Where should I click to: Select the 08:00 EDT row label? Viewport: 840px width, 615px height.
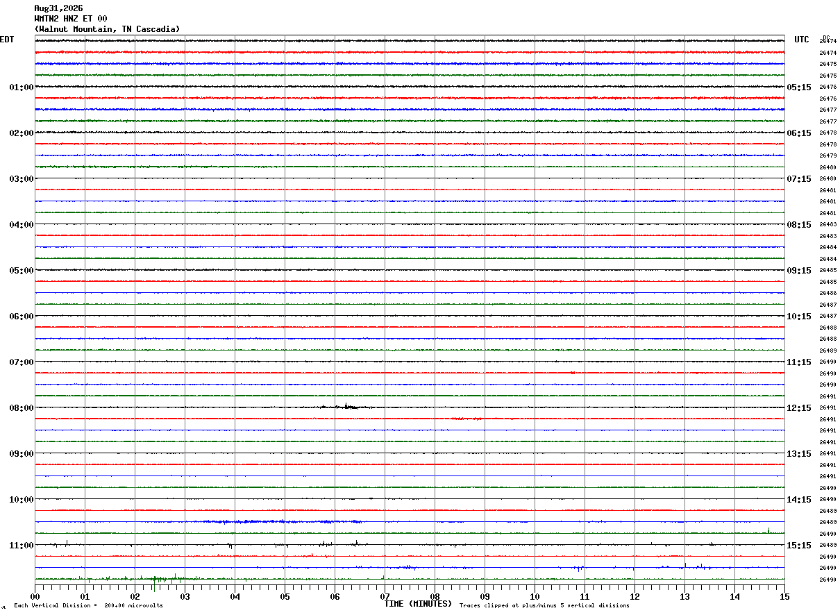pyautogui.click(x=22, y=408)
